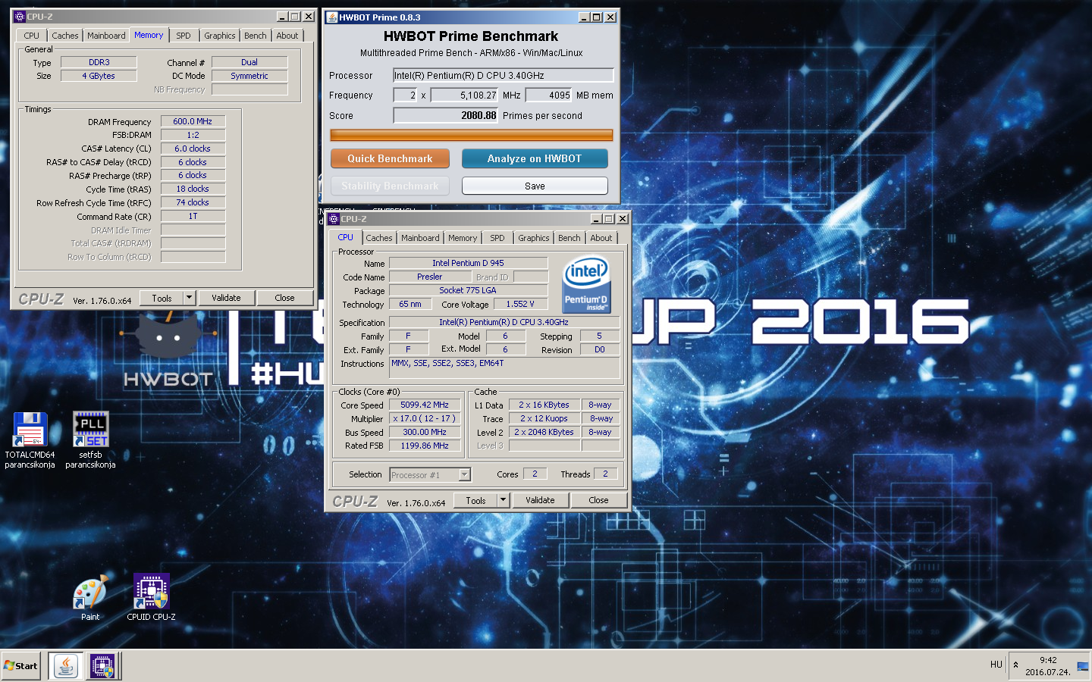
Task: Click Row Refresh Cycle Time 74 clocks
Action: click(x=193, y=202)
